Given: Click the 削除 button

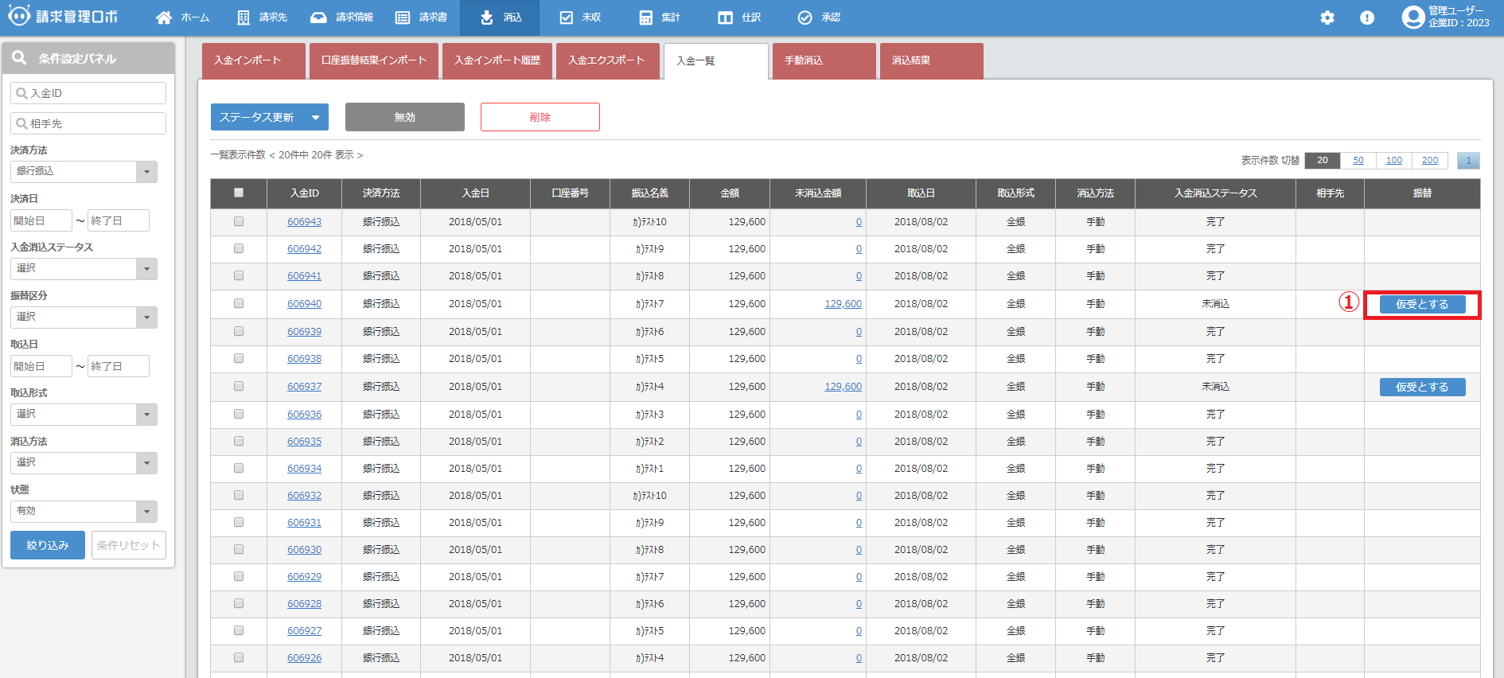Looking at the screenshot, I should coord(540,117).
